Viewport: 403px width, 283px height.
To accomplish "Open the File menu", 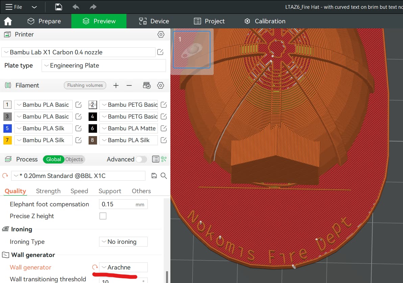I will click(x=14, y=7).
